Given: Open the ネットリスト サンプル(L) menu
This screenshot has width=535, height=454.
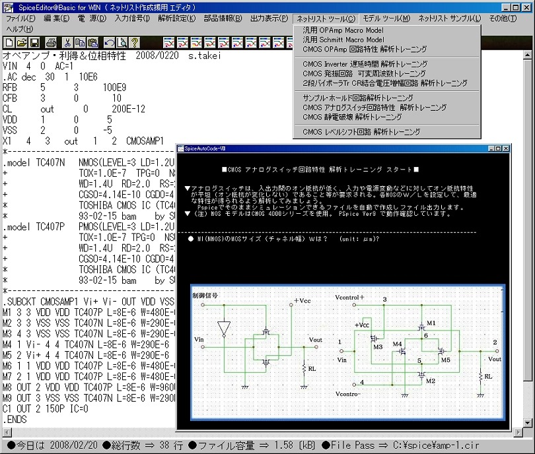Looking at the screenshot, I should tap(450, 18).
